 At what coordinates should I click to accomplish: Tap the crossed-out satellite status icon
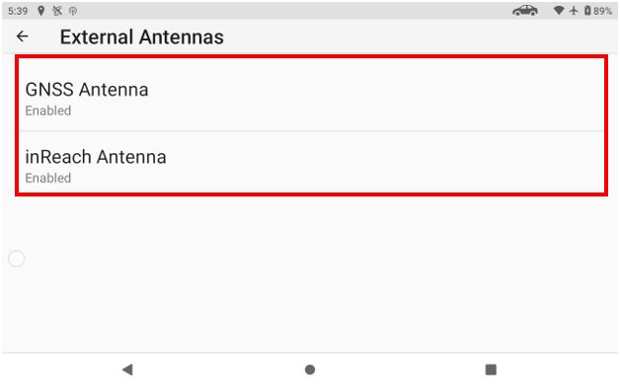(x=57, y=11)
